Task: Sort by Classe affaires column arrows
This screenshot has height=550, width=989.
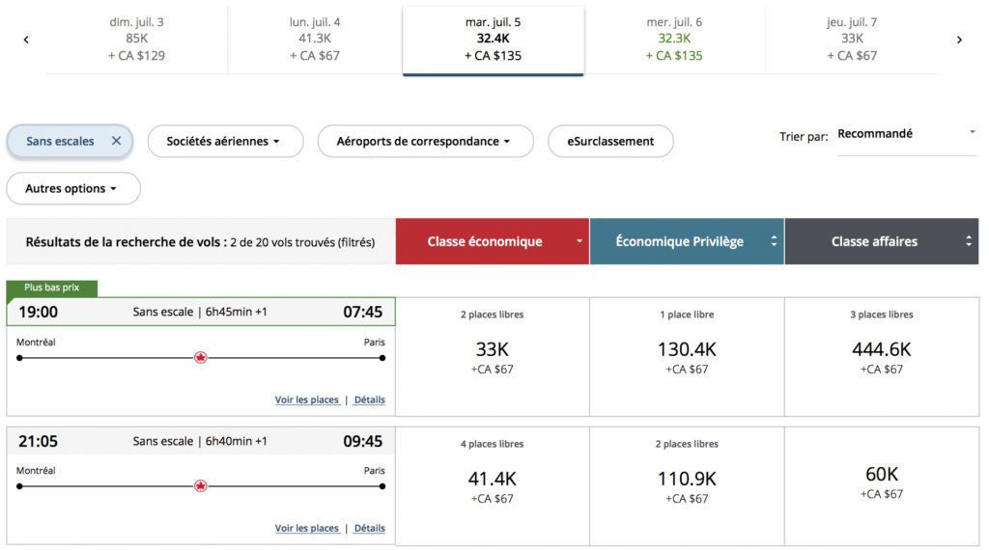Action: [969, 241]
